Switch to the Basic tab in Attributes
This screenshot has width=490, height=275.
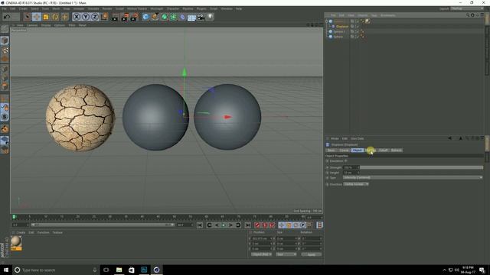(x=332, y=150)
